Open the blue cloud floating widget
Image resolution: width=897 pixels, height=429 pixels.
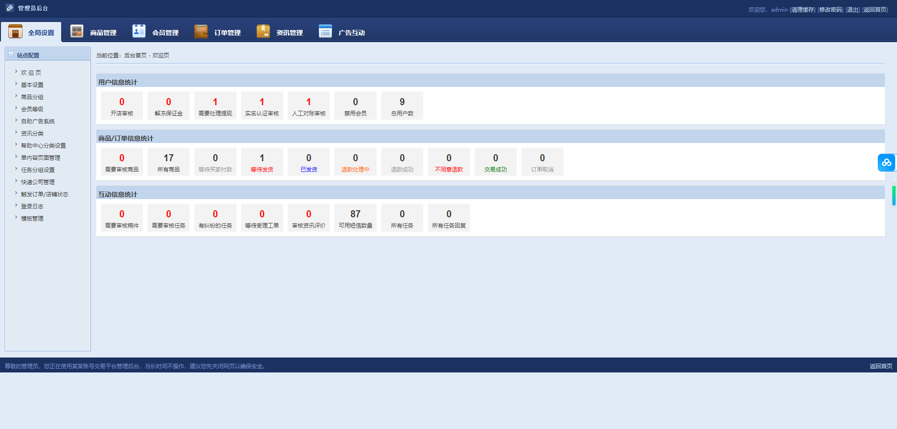[886, 163]
